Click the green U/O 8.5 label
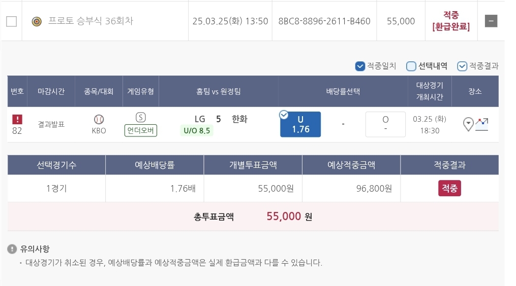This screenshot has height=286, width=516. [x=196, y=130]
